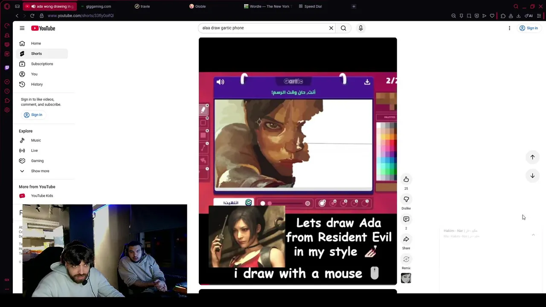Clear the search box with the X
Image resolution: width=546 pixels, height=307 pixels.
tap(331, 28)
